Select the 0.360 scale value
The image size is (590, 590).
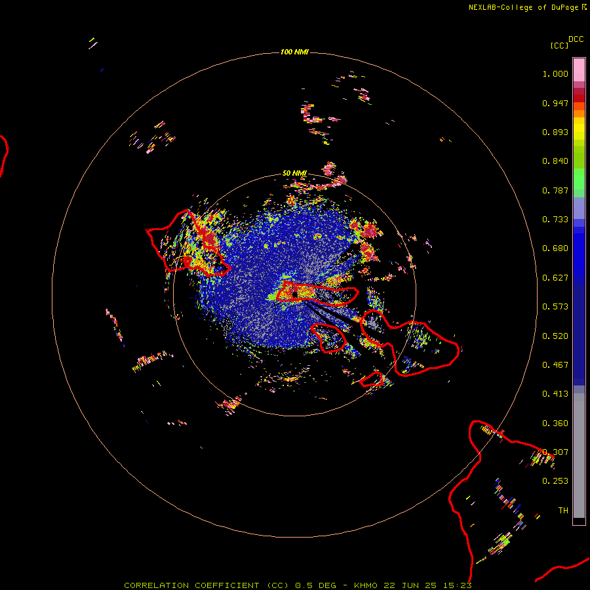point(555,423)
